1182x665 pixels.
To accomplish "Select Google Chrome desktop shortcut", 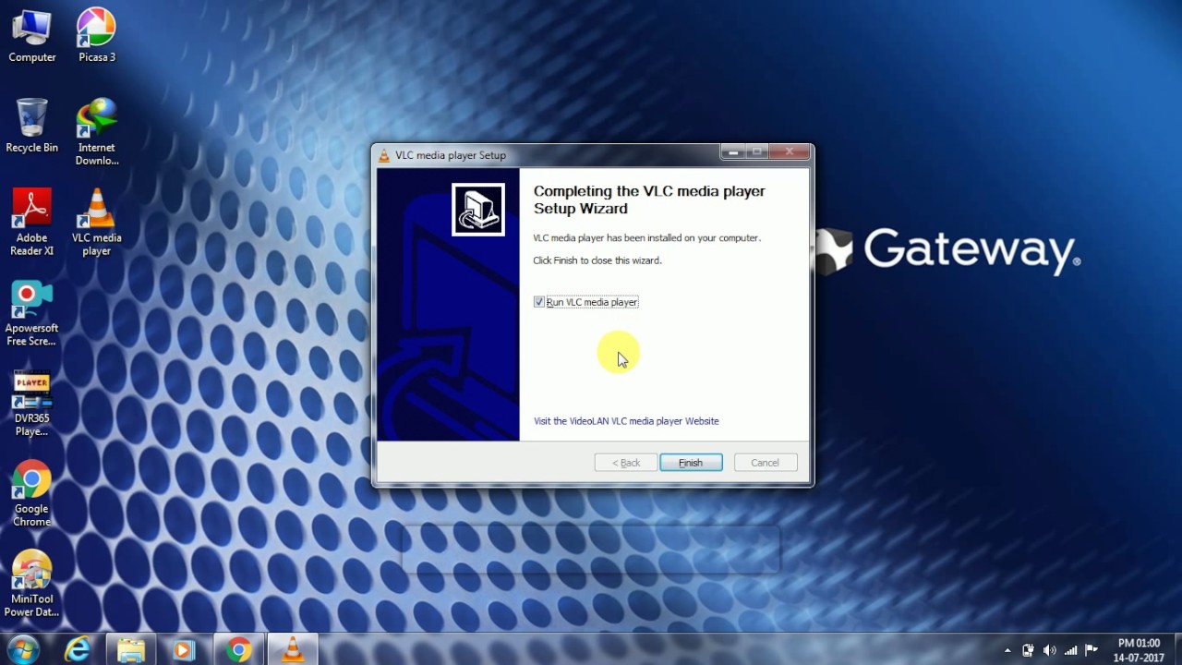I will coord(32,494).
